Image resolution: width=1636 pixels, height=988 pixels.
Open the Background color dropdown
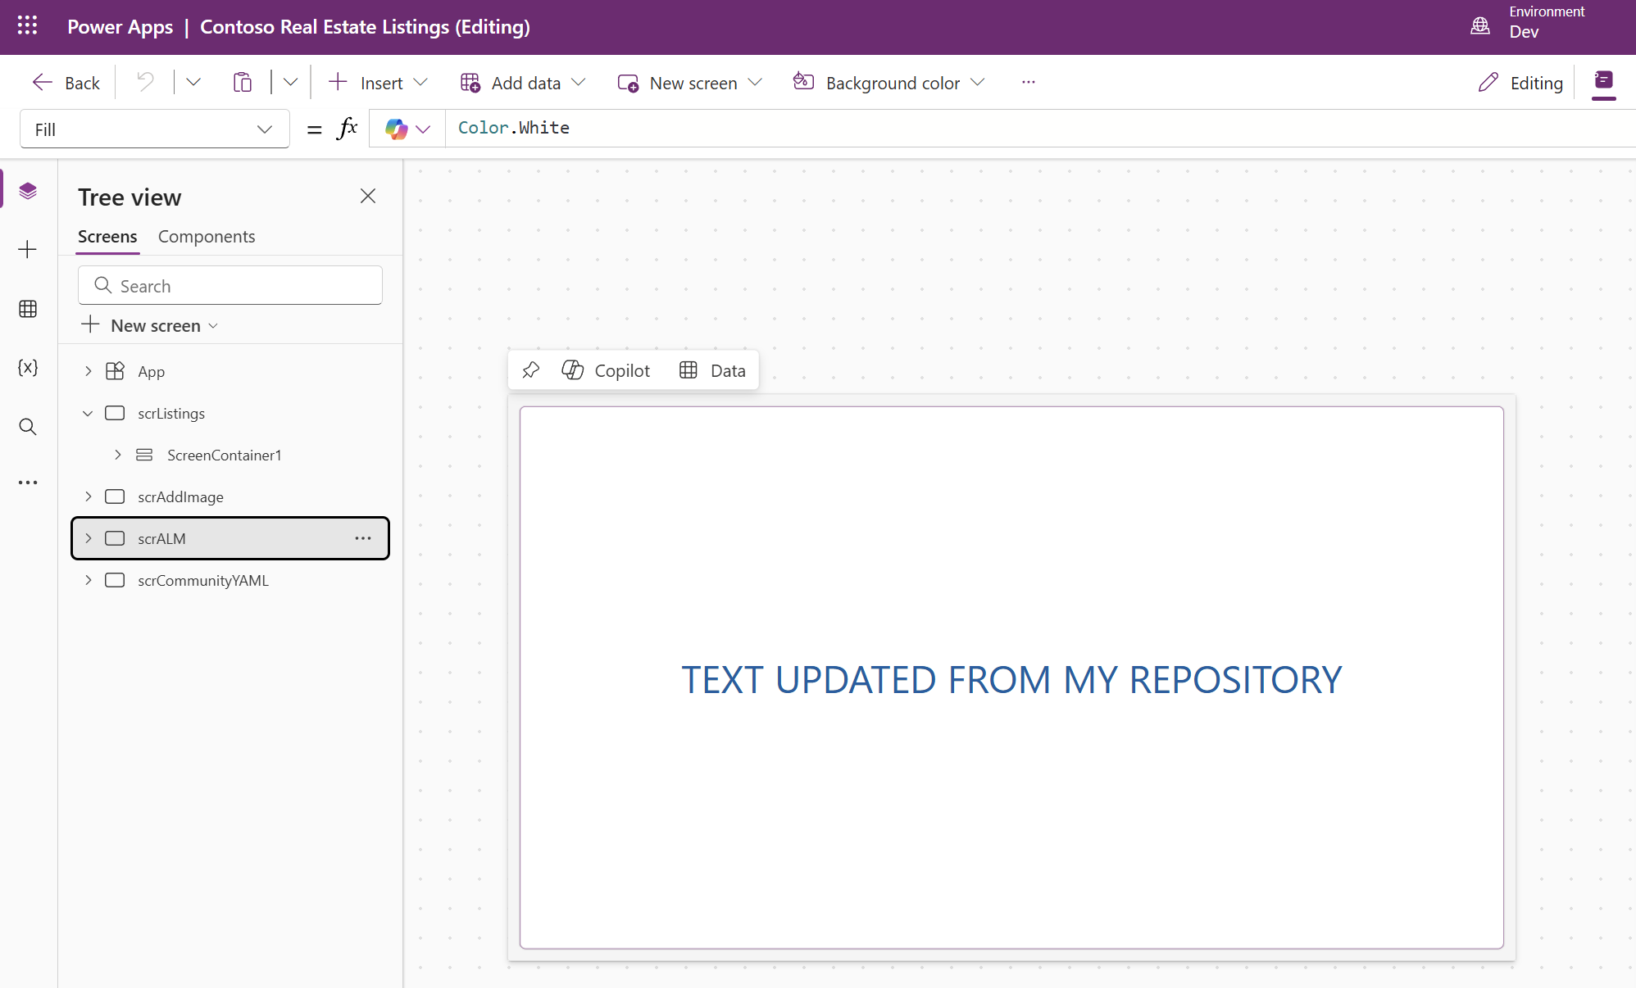tap(890, 83)
